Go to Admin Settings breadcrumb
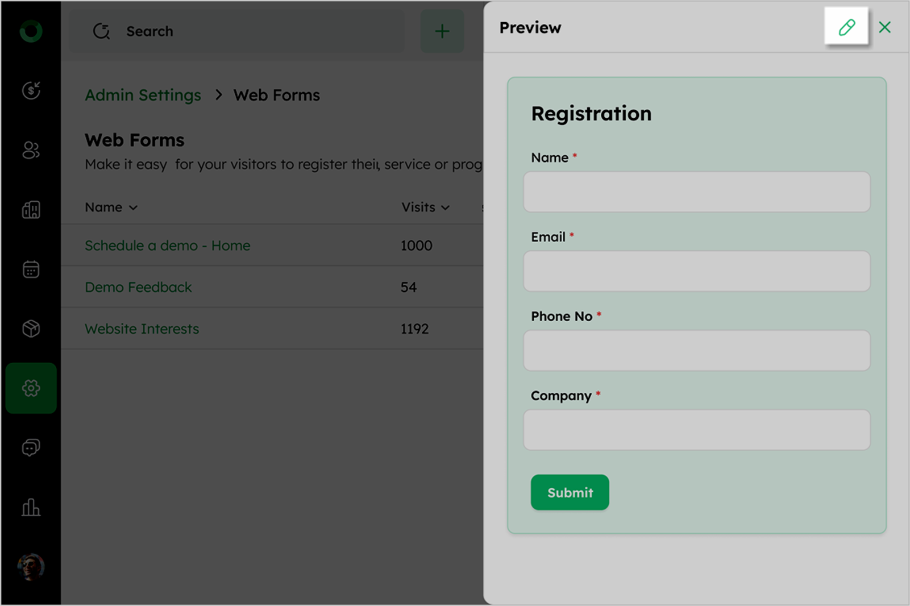 pyautogui.click(x=143, y=95)
